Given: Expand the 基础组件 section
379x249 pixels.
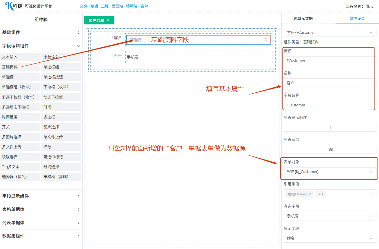Looking at the screenshot, I should pos(41,33).
